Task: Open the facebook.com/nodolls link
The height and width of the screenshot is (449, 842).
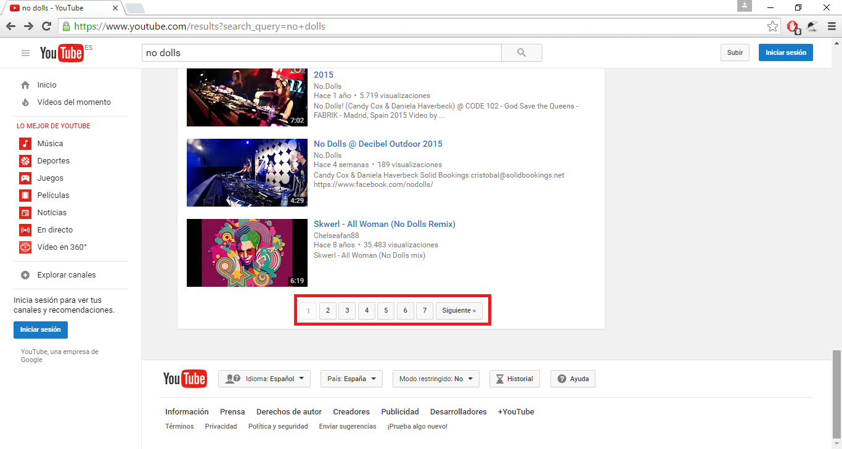Action: 374,184
